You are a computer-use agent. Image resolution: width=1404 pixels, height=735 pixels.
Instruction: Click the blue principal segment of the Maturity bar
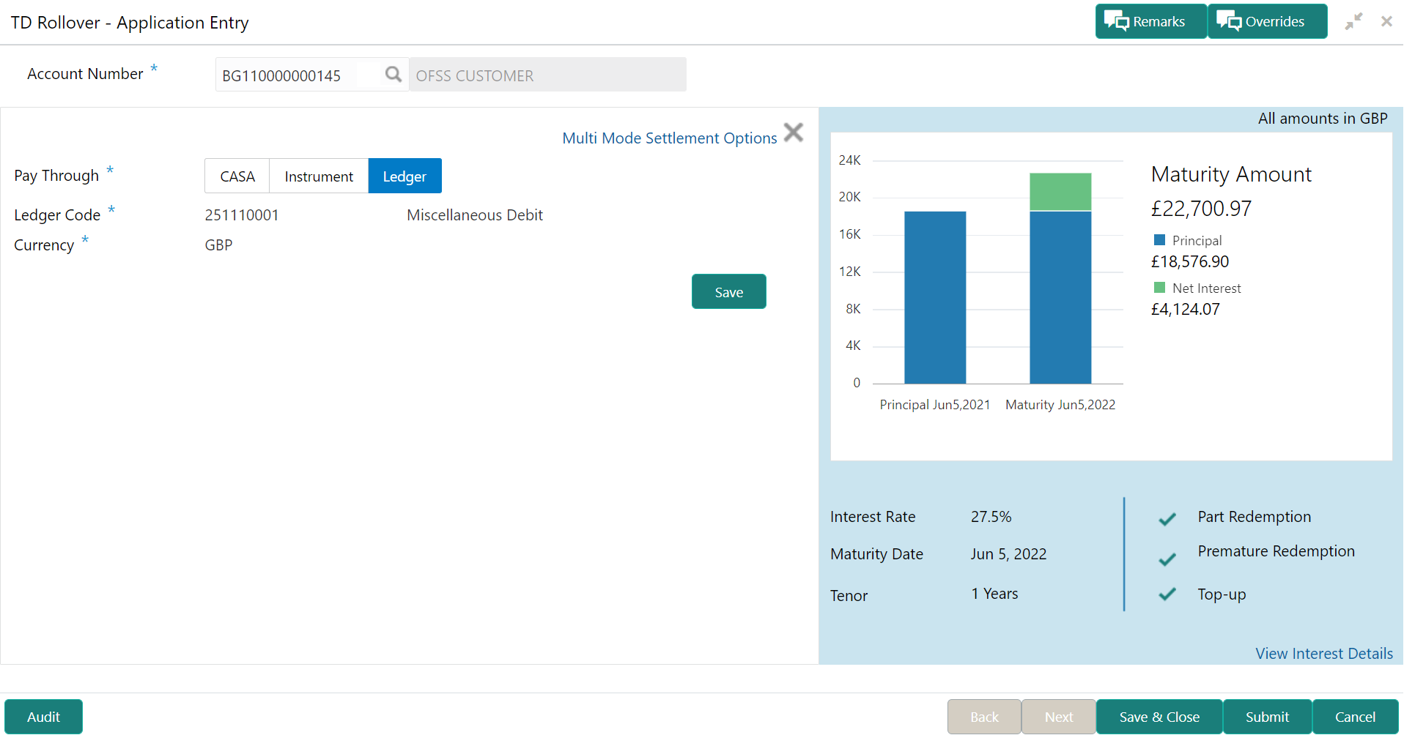1060,297
